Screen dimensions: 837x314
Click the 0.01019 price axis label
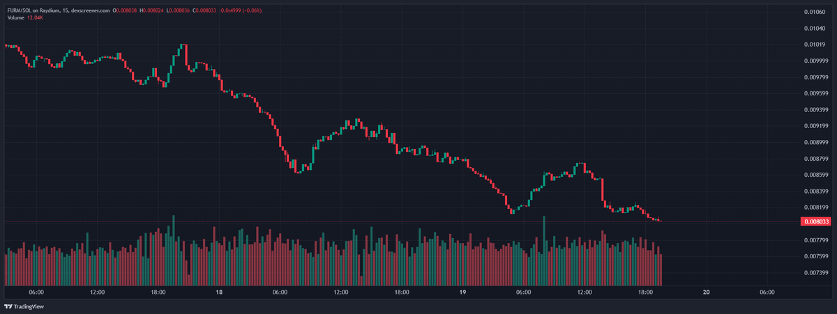tap(814, 45)
